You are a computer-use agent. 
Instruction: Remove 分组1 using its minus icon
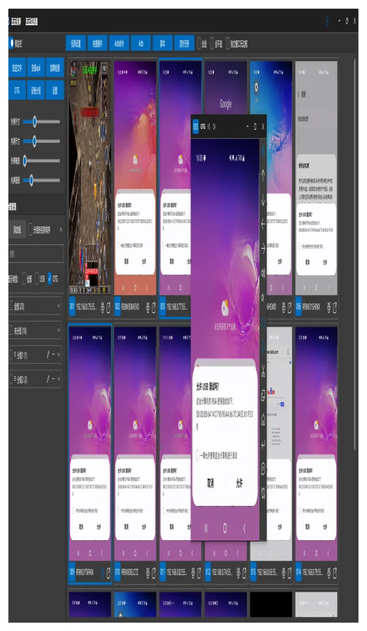[53, 355]
